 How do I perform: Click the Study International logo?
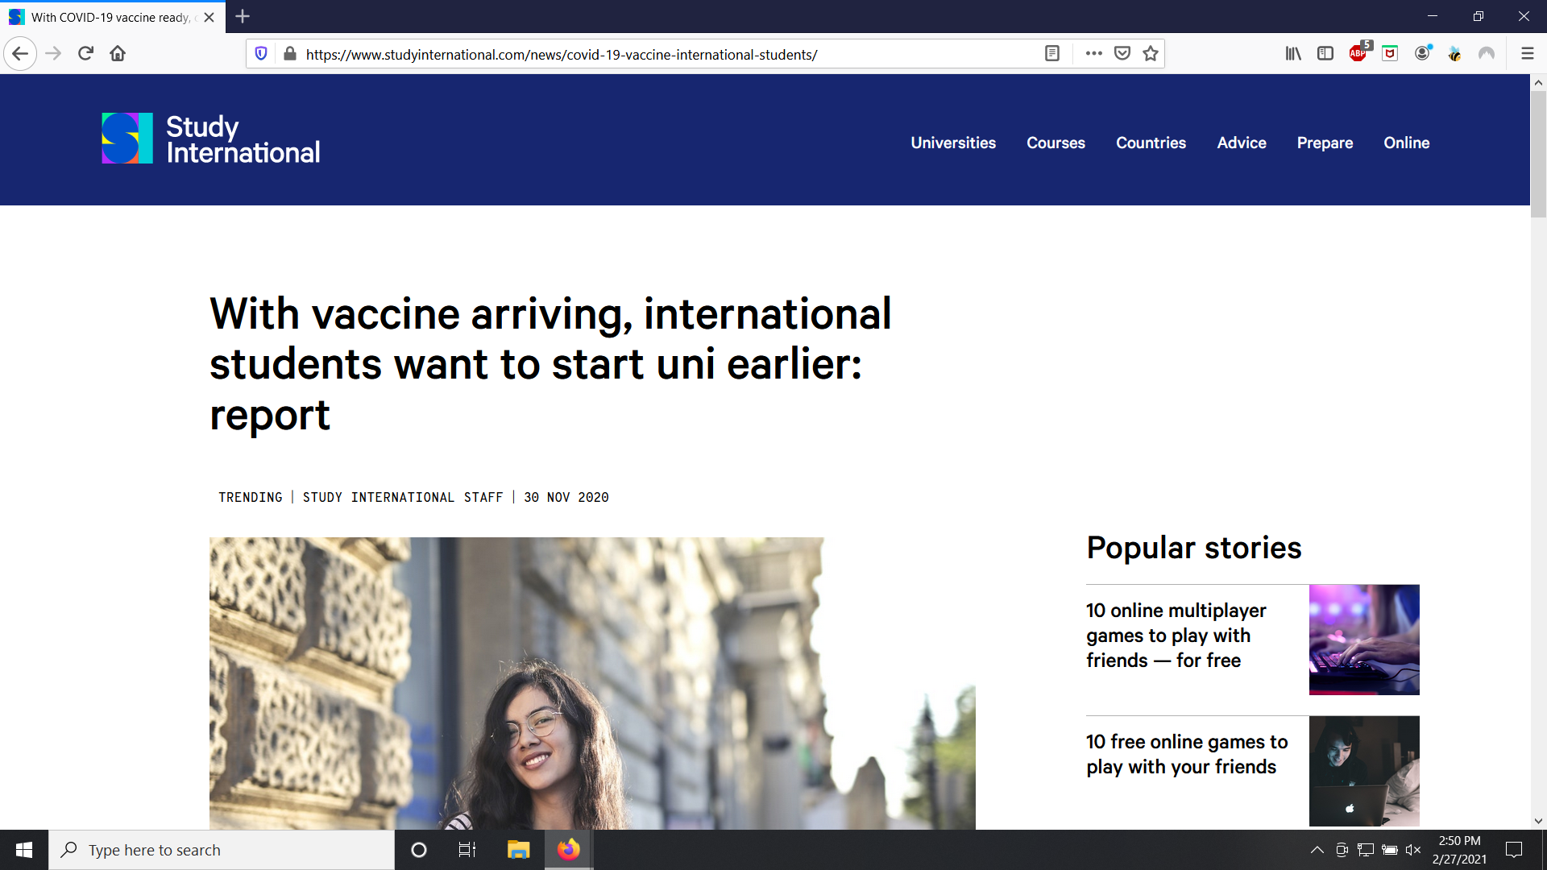click(x=211, y=139)
